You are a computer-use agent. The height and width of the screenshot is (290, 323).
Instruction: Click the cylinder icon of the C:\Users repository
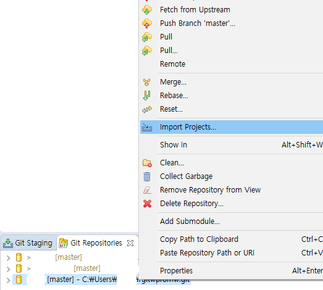point(19,280)
